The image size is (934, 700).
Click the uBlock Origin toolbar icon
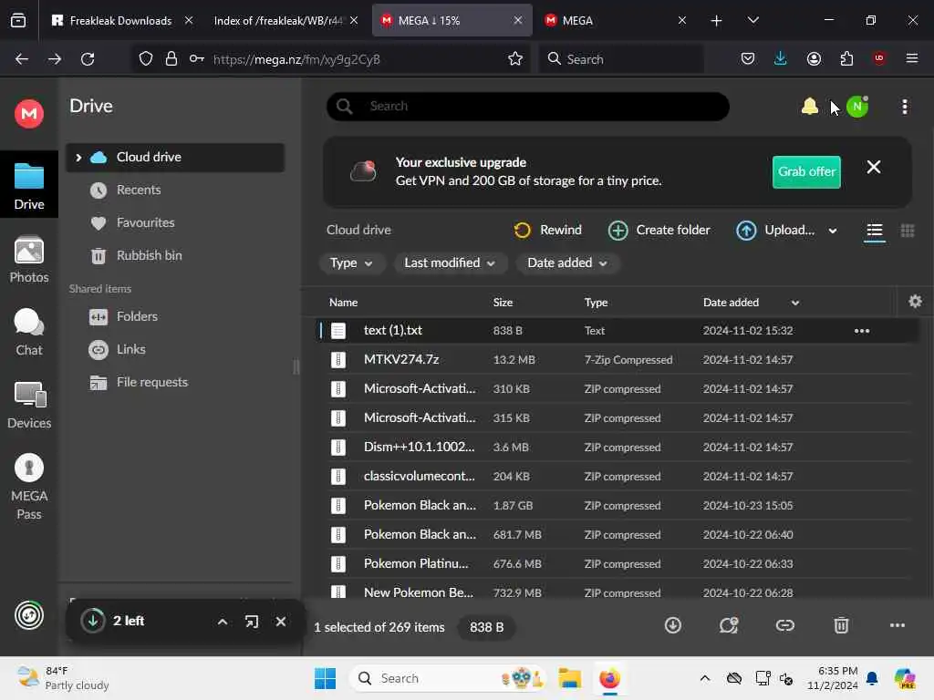(x=879, y=58)
